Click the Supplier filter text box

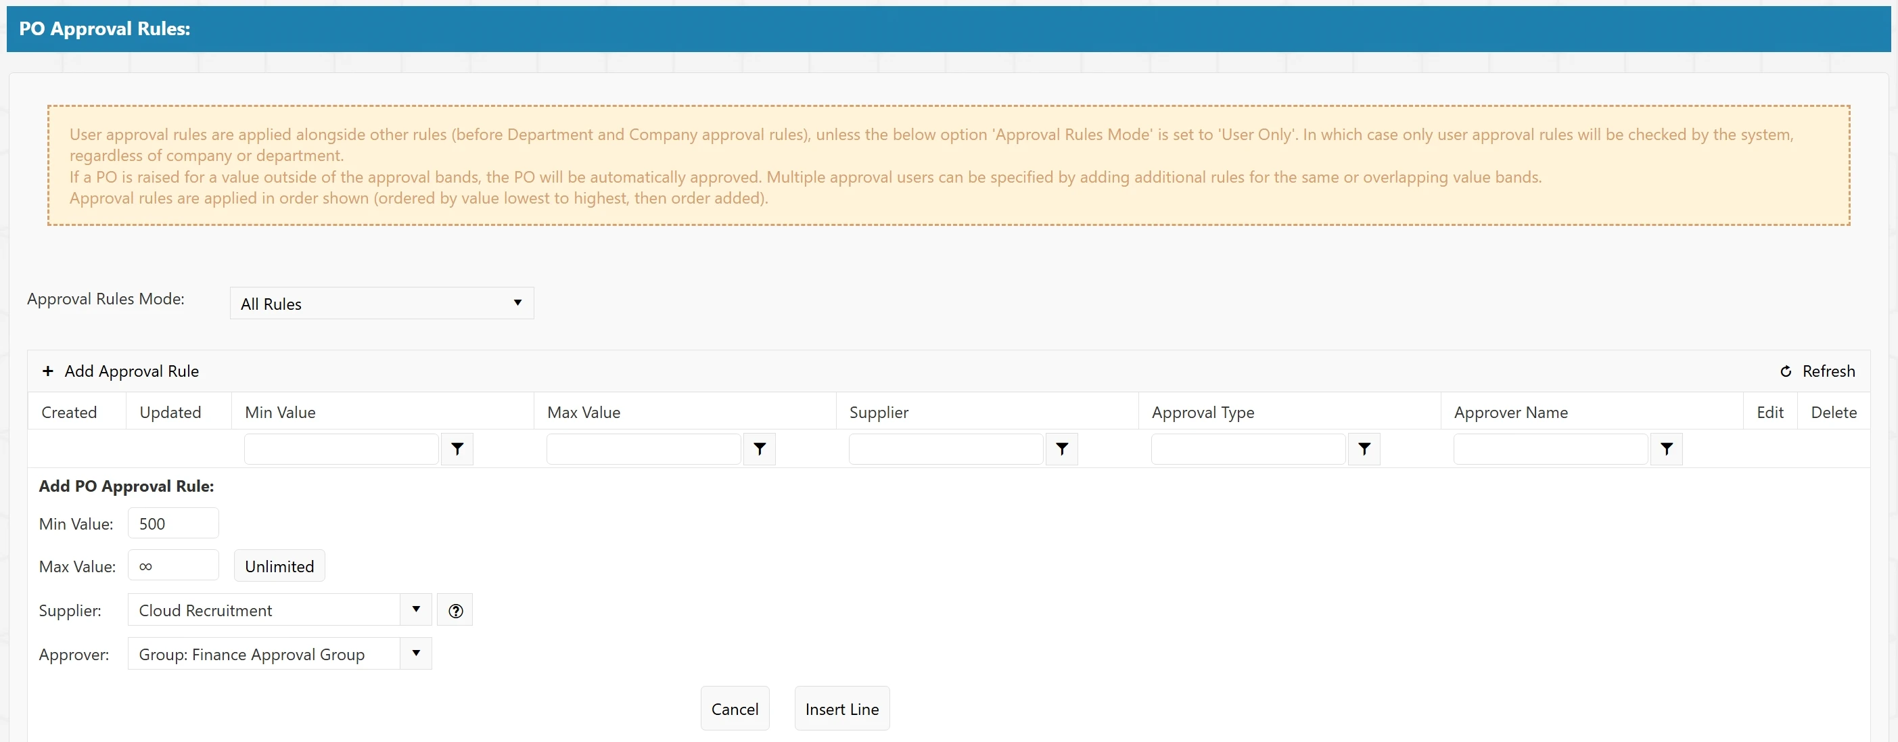[x=946, y=448]
